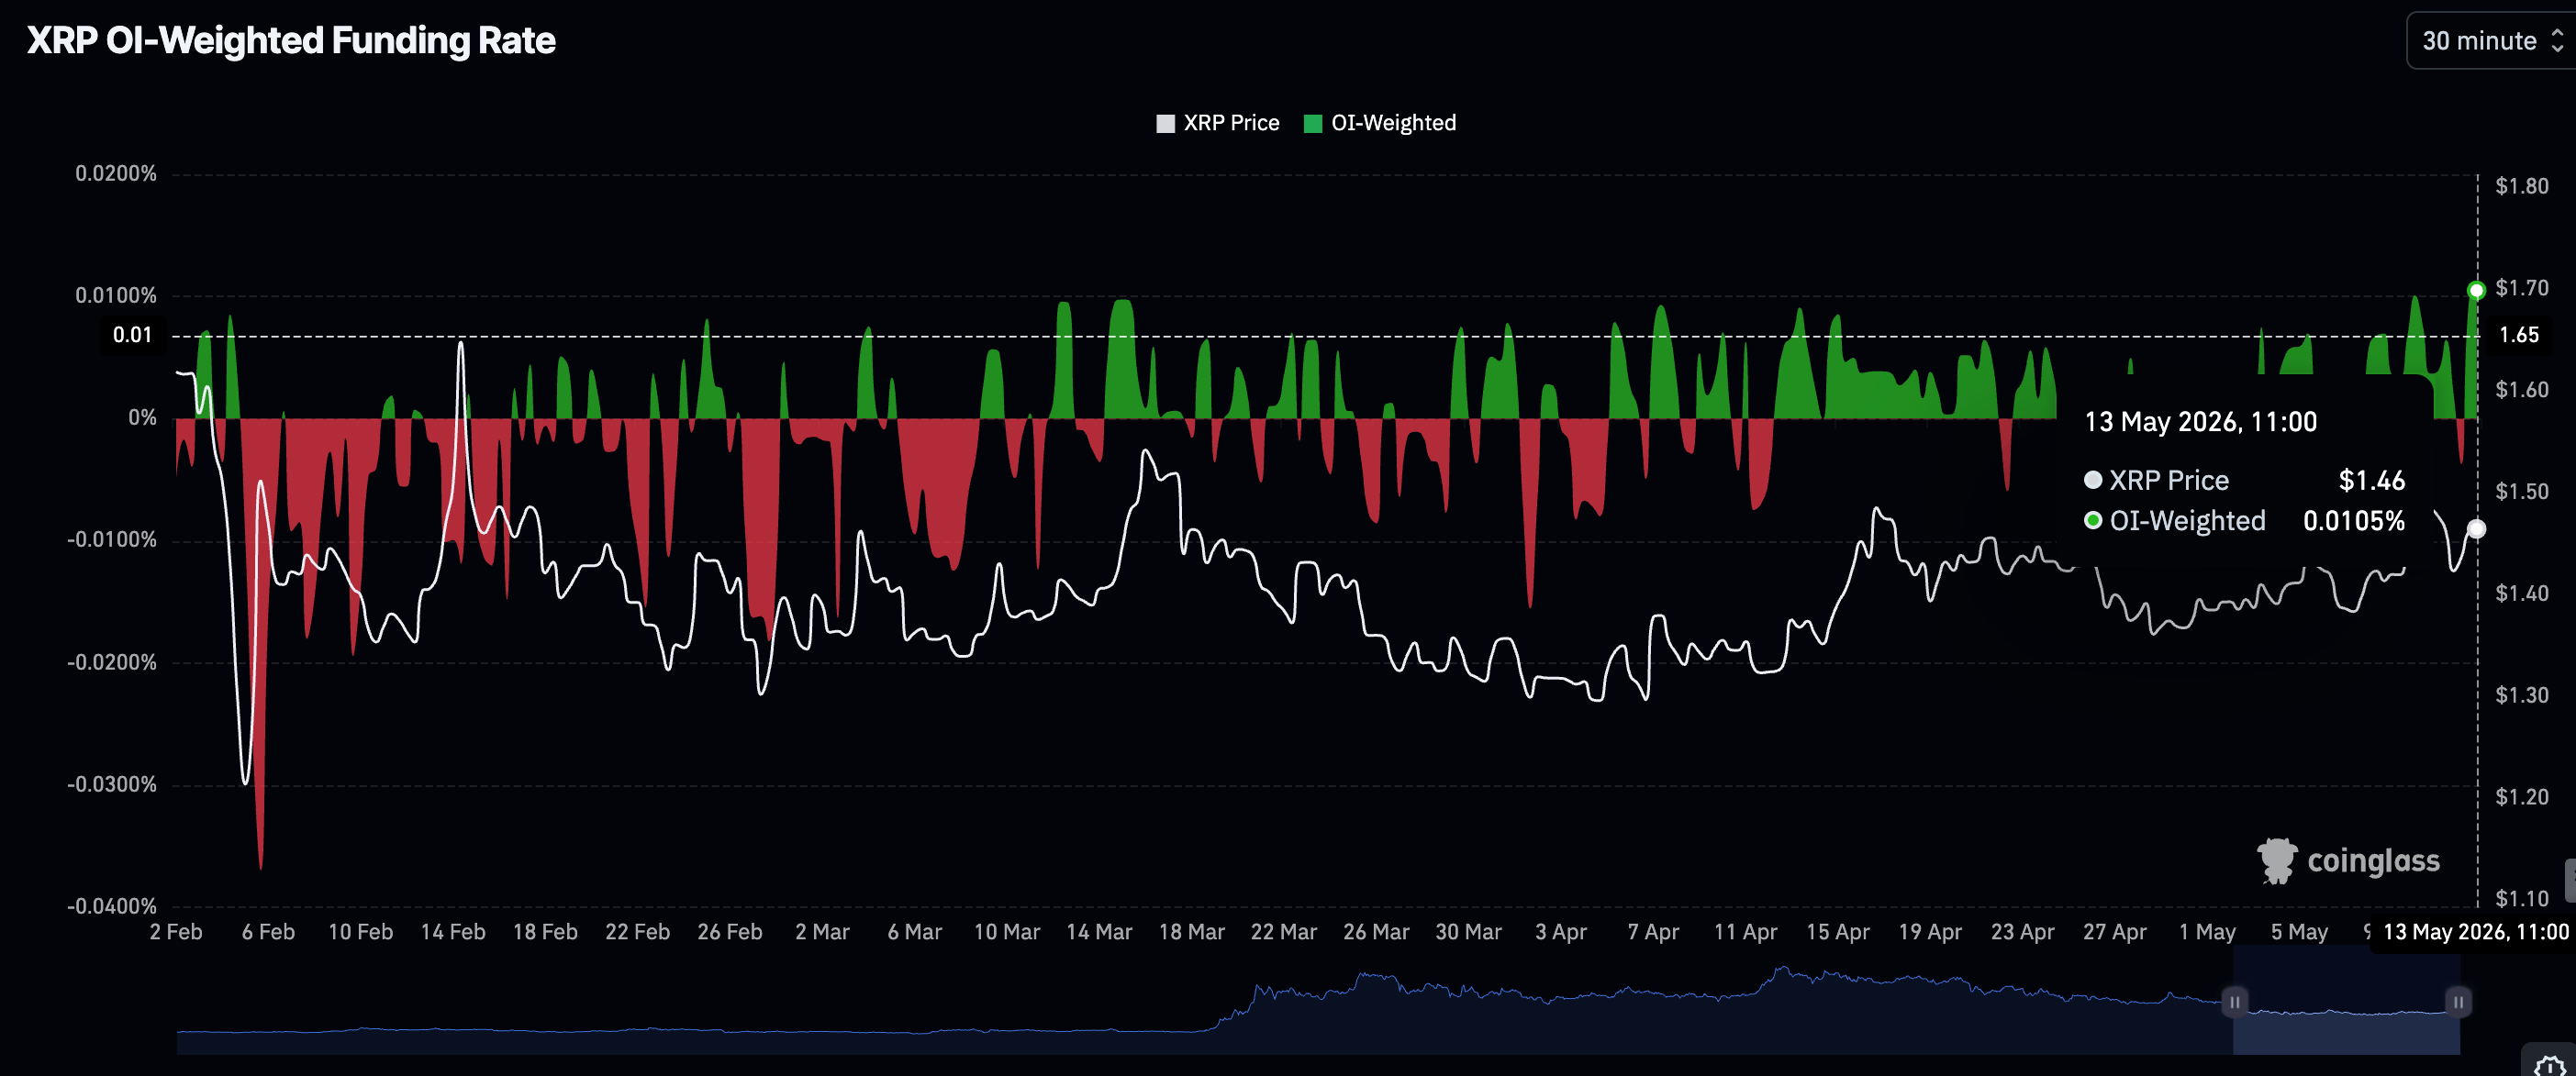Viewport: 2576px width, 1076px height.
Task: Click the "-0.0400%" funding rate axis label
Action: tap(112, 907)
